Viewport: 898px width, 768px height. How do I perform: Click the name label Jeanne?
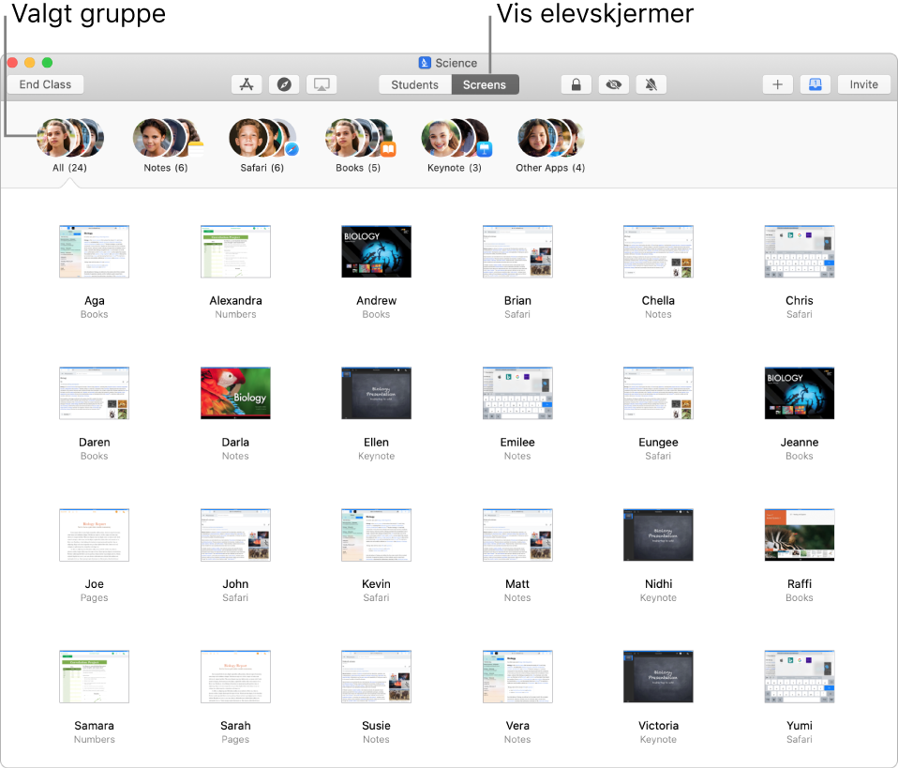799,442
